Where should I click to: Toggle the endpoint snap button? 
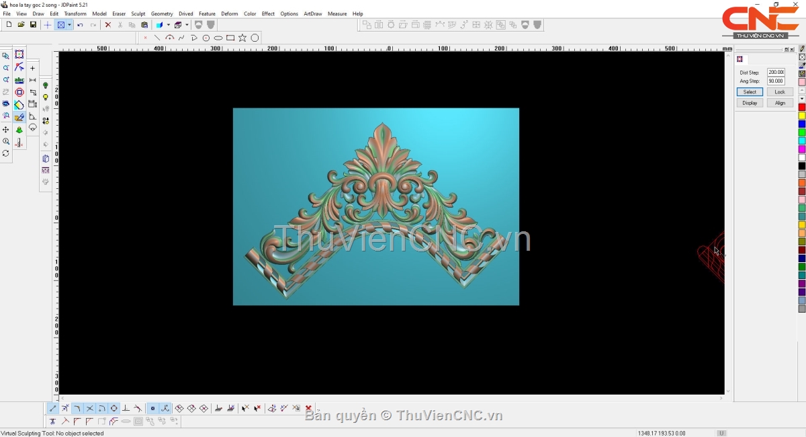coord(53,408)
